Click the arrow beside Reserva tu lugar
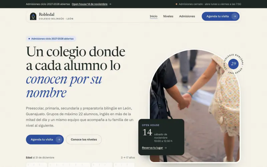The height and width of the screenshot is (167, 267). point(166,148)
